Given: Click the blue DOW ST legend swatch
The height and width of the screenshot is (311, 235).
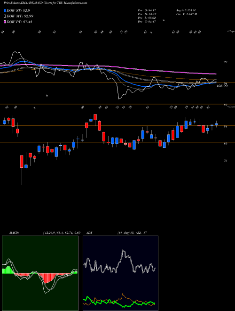Looking at the screenshot, I should [5, 10].
